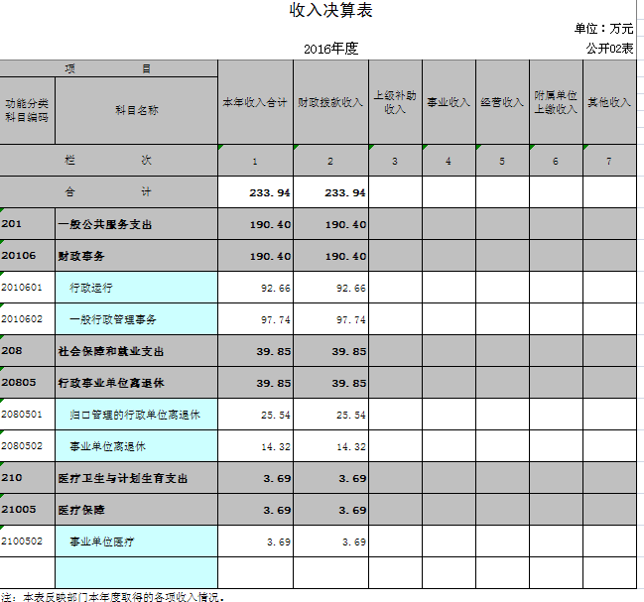644x602 pixels.
Task: Click the 一般公共服务支出 row name
Action: tap(136, 224)
